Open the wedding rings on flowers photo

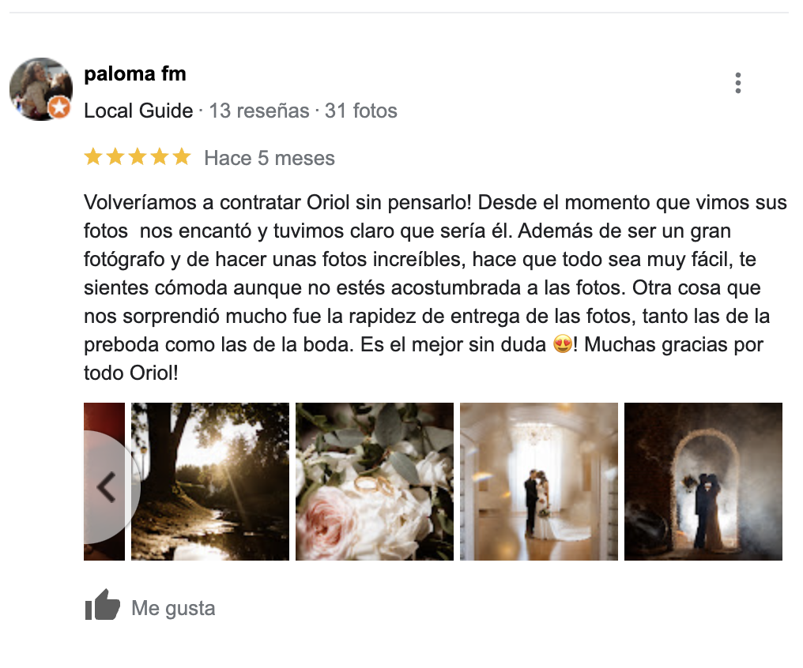[375, 482]
